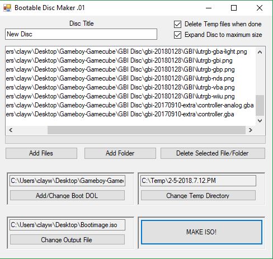
Task: Click Change Temp Directory button
Action: [198, 195]
